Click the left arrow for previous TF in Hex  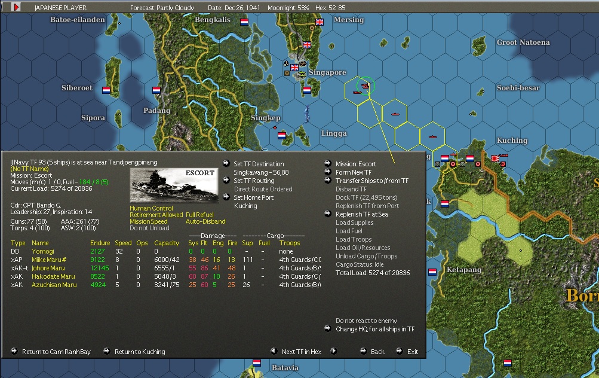274,351
